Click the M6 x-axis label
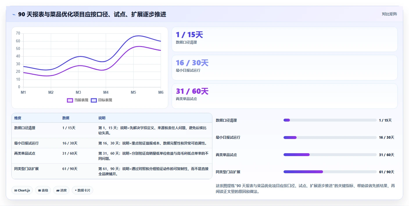Viewport: 409px width, 206px height. coord(161,92)
